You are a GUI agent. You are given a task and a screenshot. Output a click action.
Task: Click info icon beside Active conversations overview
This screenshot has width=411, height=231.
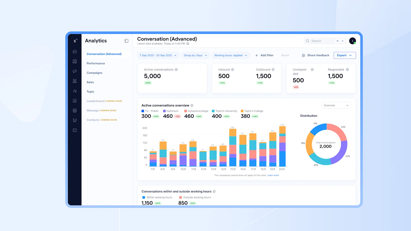192,105
